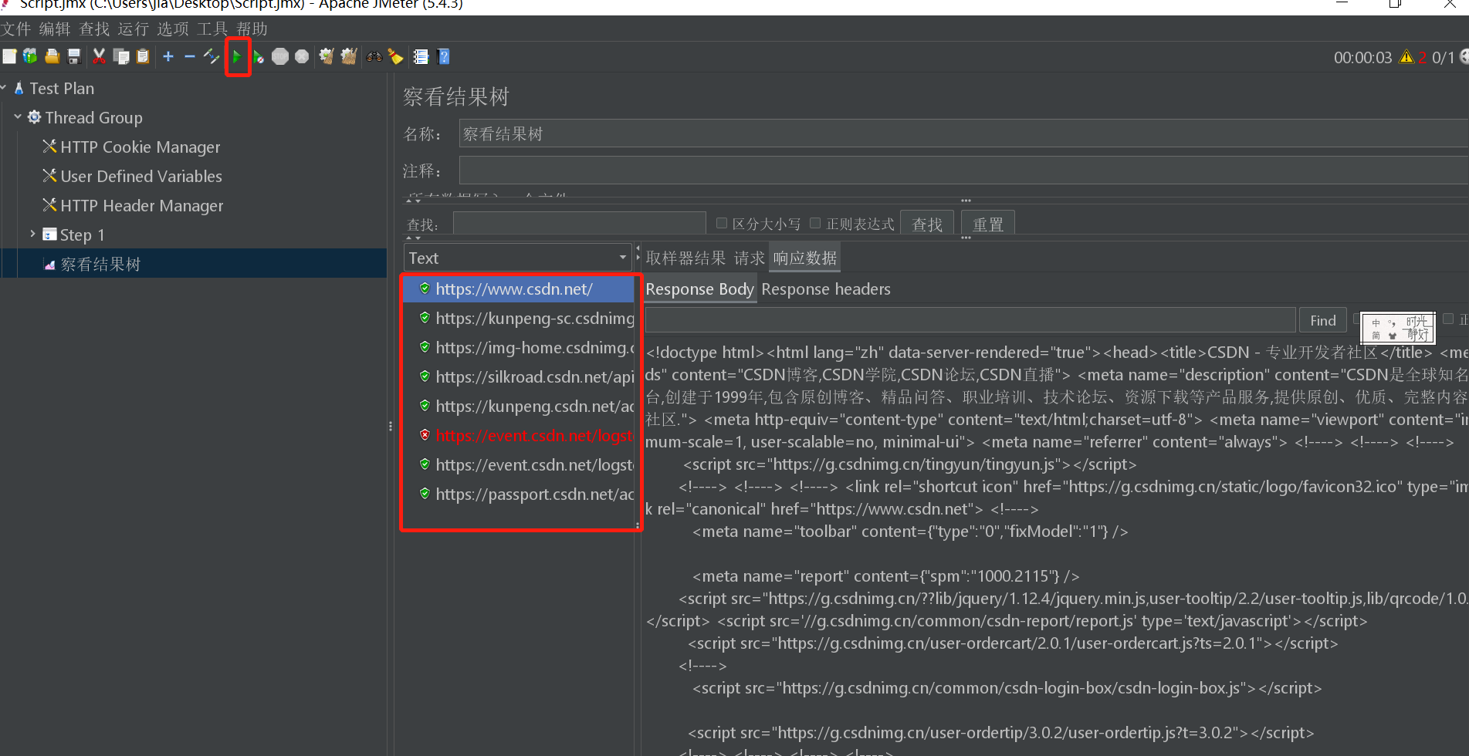Select HTTP Header Manager in the tree
The image size is (1469, 756).
click(x=142, y=205)
